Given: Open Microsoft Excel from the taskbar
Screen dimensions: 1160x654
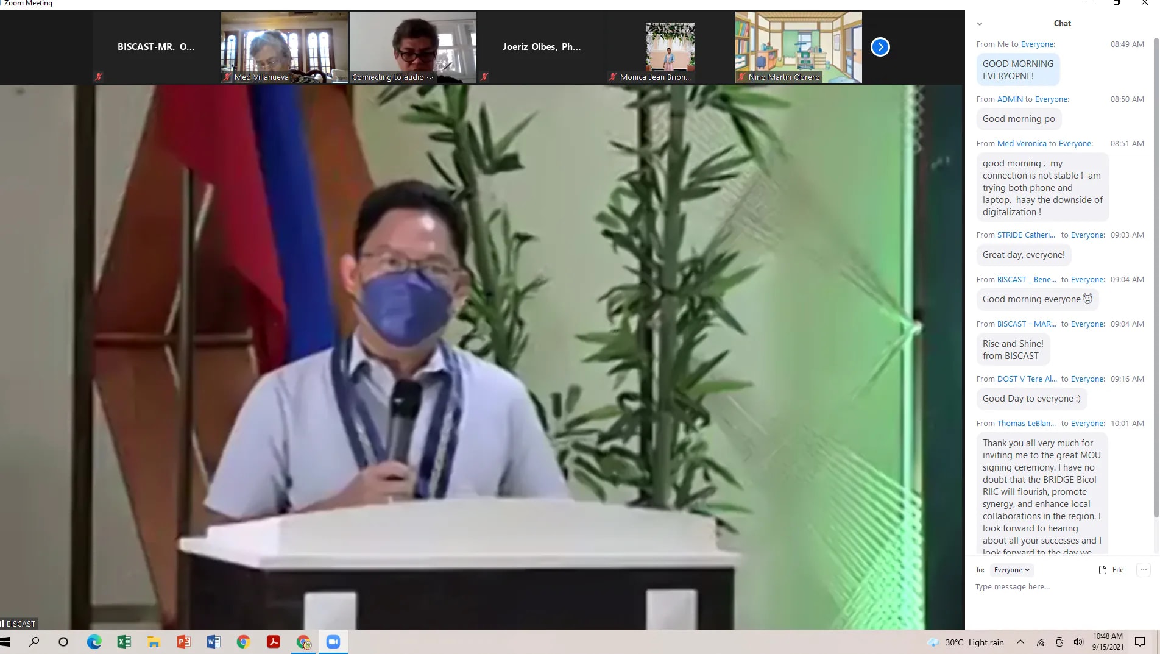Looking at the screenshot, I should click(x=124, y=642).
